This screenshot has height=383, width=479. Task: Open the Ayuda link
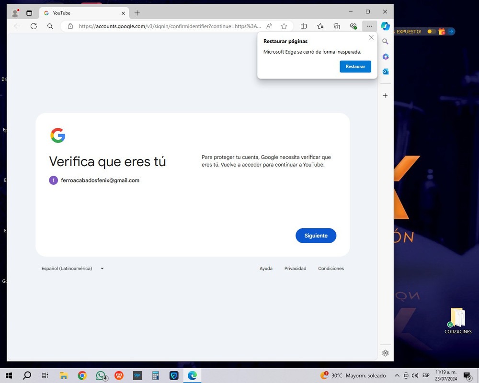pos(266,269)
